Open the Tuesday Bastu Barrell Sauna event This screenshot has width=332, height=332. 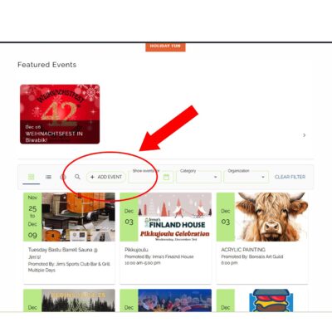coord(63,253)
